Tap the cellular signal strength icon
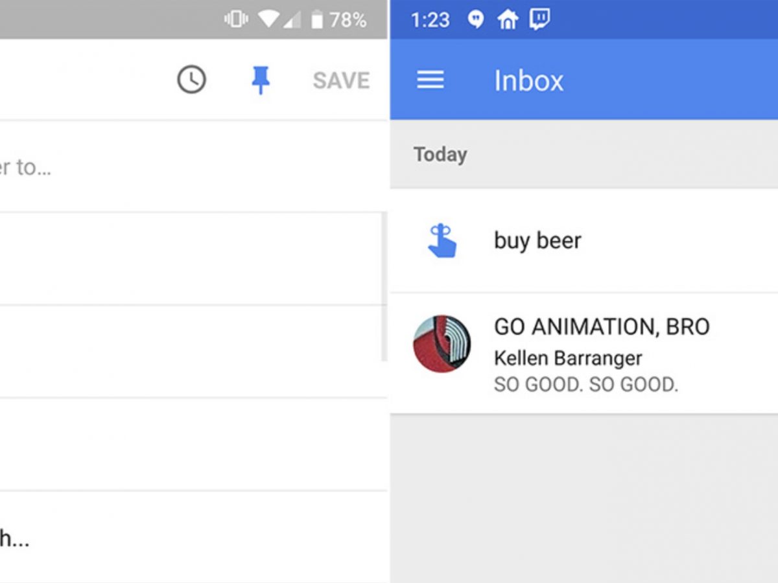This screenshot has width=778, height=583. pyautogui.click(x=291, y=20)
